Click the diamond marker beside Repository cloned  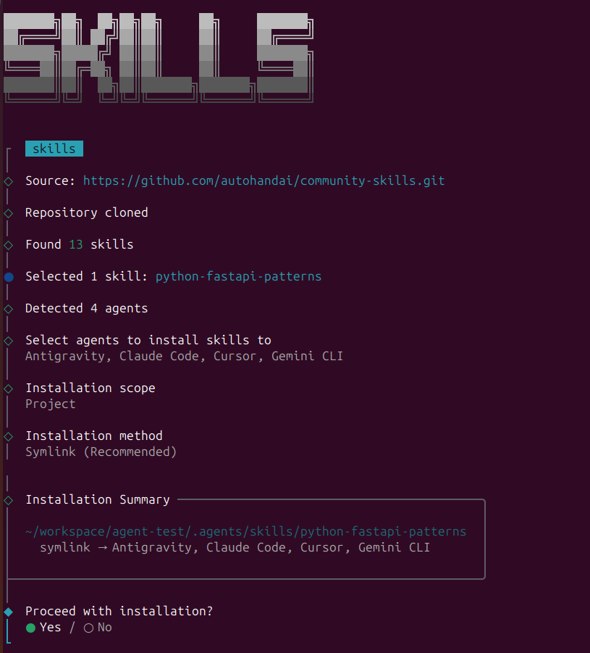(x=8, y=213)
